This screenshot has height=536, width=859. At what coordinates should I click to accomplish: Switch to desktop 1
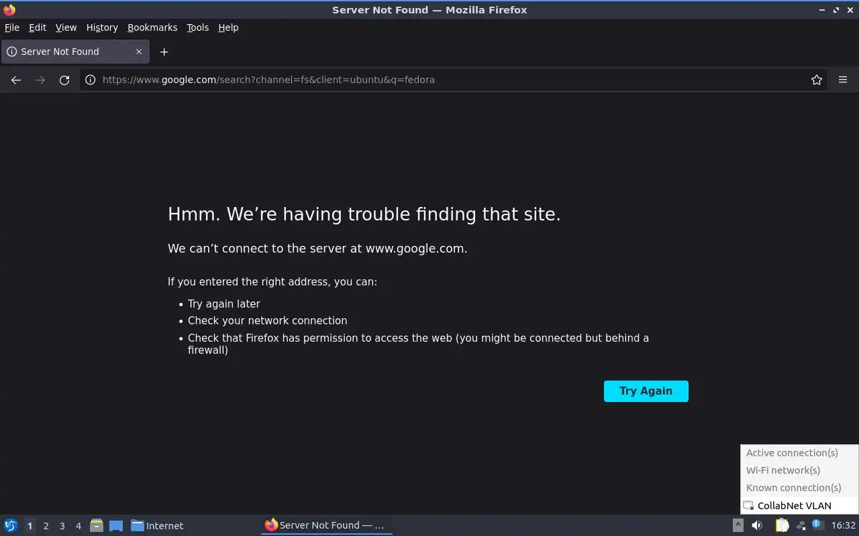(30, 526)
